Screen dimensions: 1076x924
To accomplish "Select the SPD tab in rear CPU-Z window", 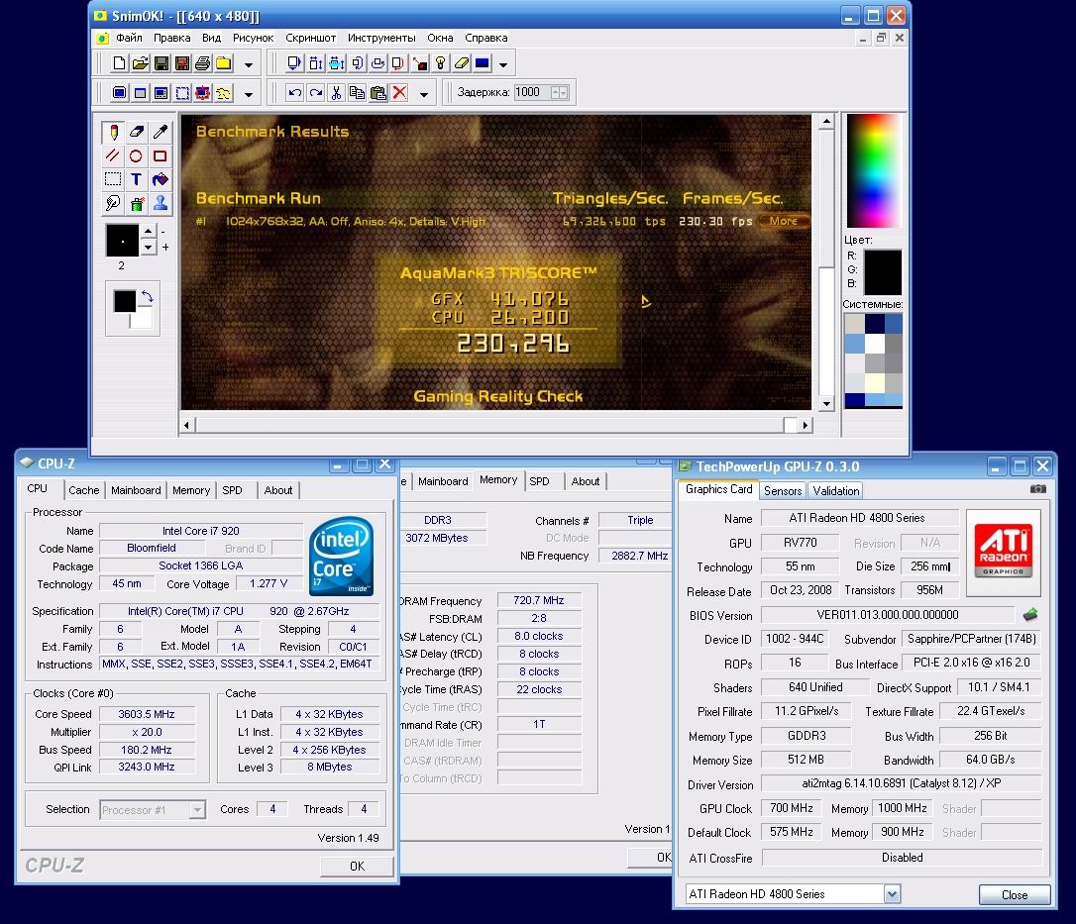I will (x=539, y=481).
